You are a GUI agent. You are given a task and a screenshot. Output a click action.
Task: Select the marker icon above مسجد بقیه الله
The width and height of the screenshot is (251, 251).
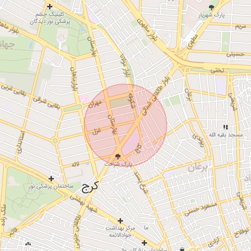pyautogui.click(x=226, y=127)
